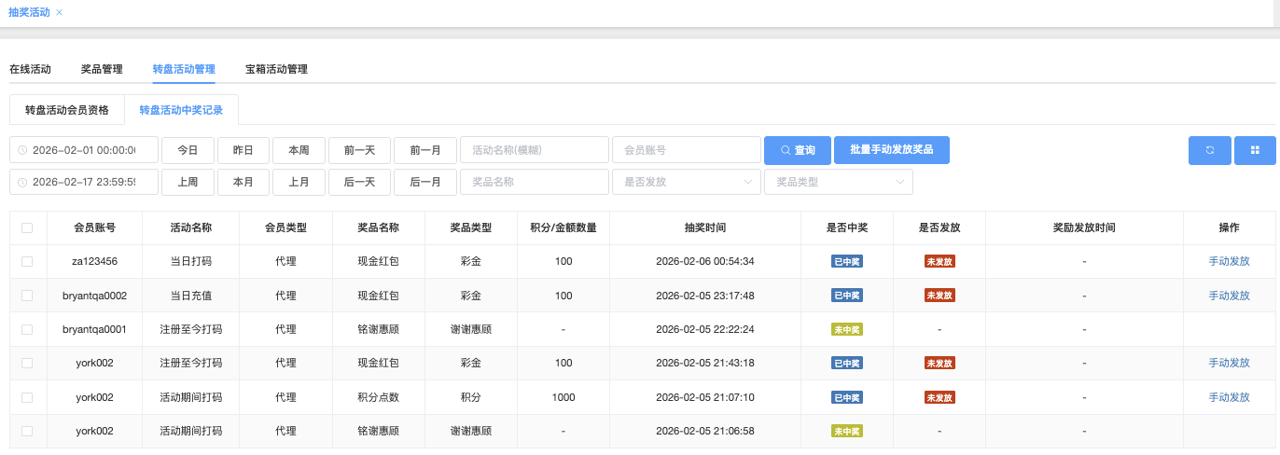Click the 查询 search button
Screen dimensions: 1280x455
797,150
